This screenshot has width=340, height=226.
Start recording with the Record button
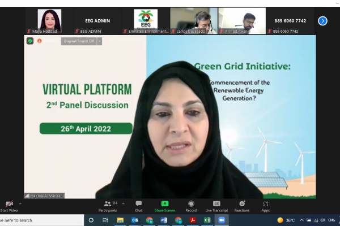click(191, 206)
